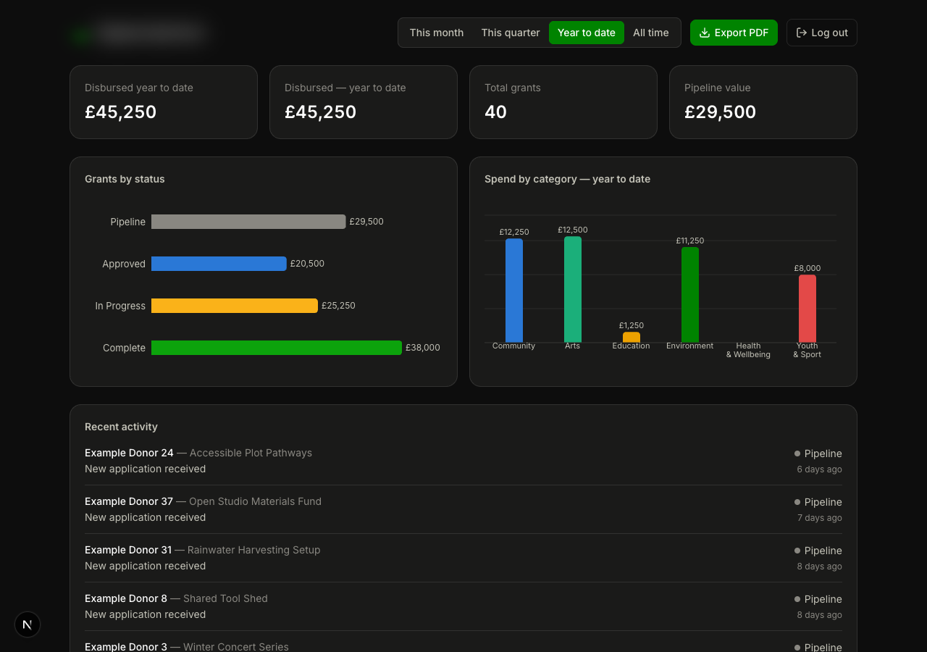The width and height of the screenshot is (927, 652).
Task: Click the 7 days ago timestamp
Action: [x=819, y=518]
